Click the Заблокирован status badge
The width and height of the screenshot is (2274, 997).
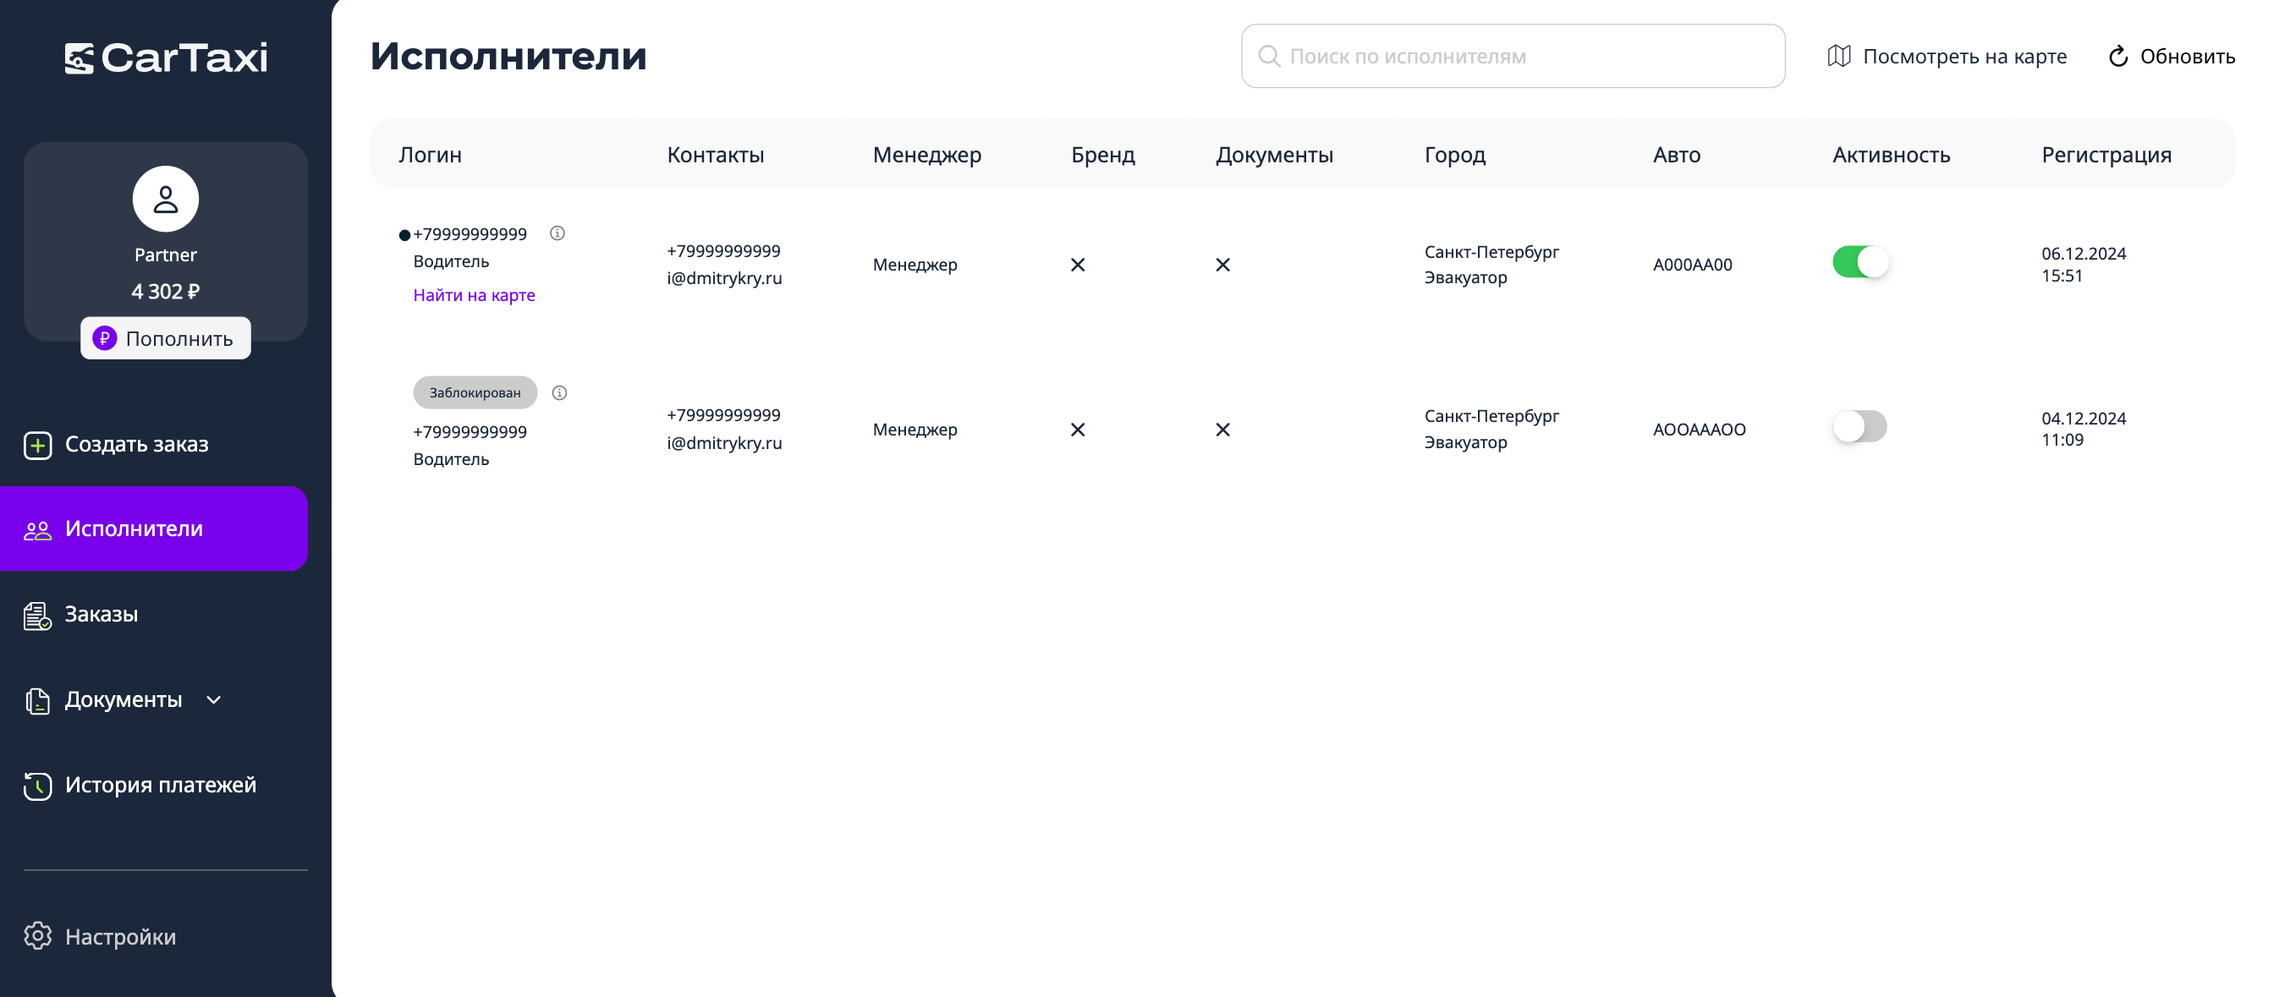475,392
